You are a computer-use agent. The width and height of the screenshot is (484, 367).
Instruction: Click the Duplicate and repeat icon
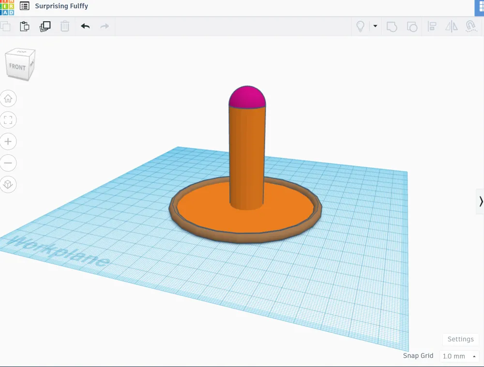[x=45, y=26]
